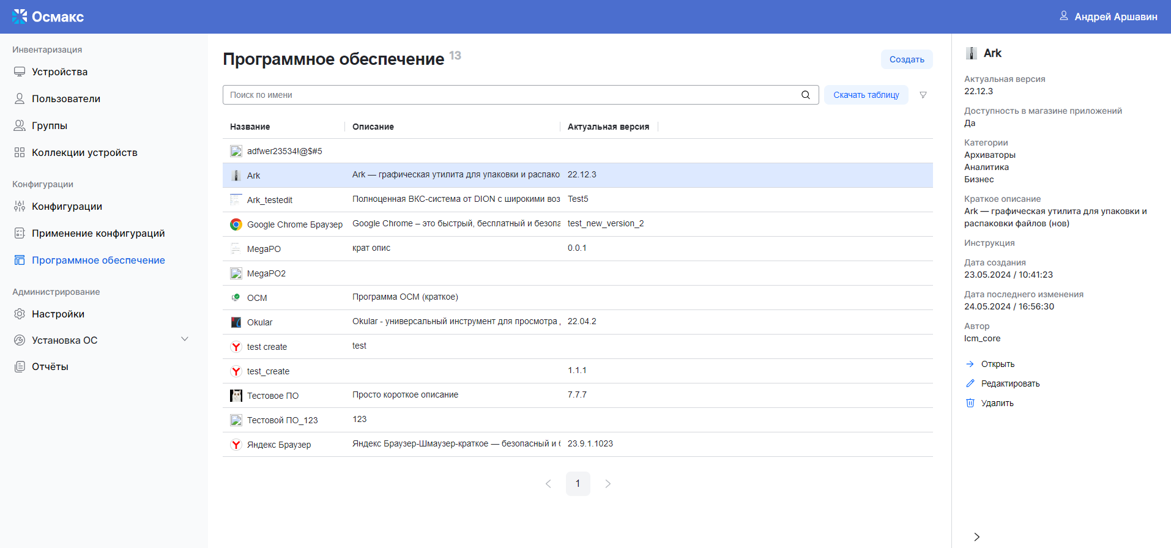
Task: Click the trash icon to delete Ark
Action: point(970,403)
